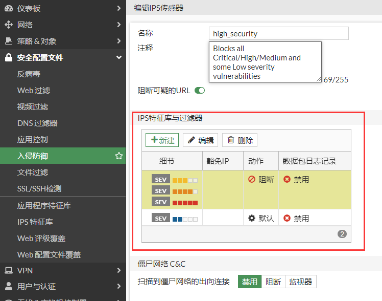Screen dimensions: 382x301
Task: Expand the 仪表板 menu chevron
Action: click(x=118, y=8)
